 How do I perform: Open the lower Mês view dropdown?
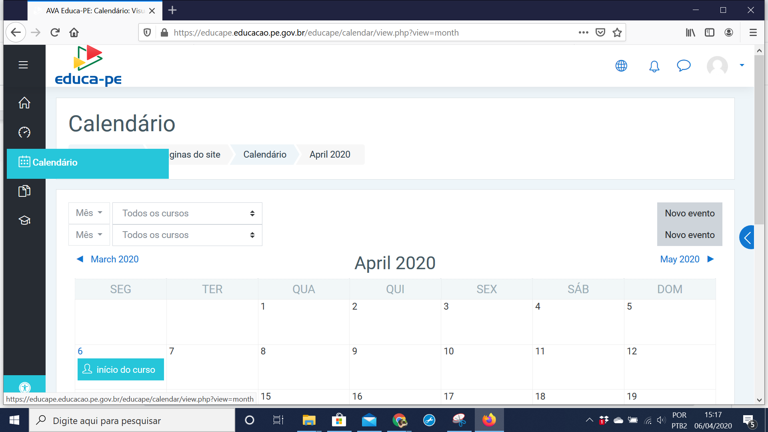click(x=89, y=235)
